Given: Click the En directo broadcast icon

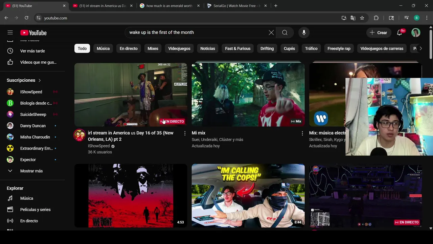Looking at the screenshot, I should click(10, 221).
